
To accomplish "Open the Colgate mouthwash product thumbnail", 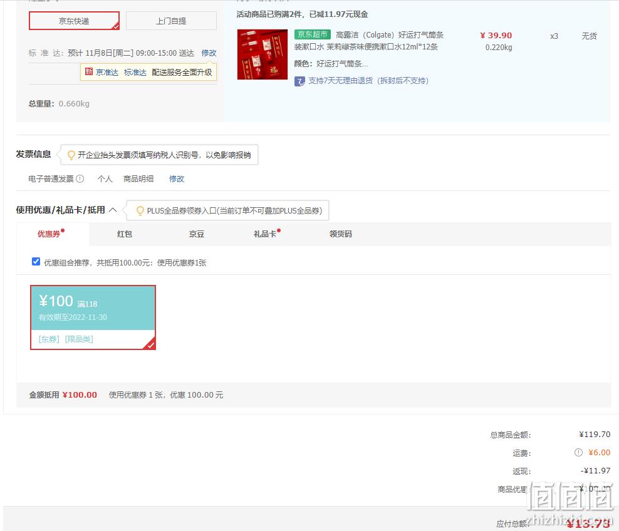I will 263,54.
